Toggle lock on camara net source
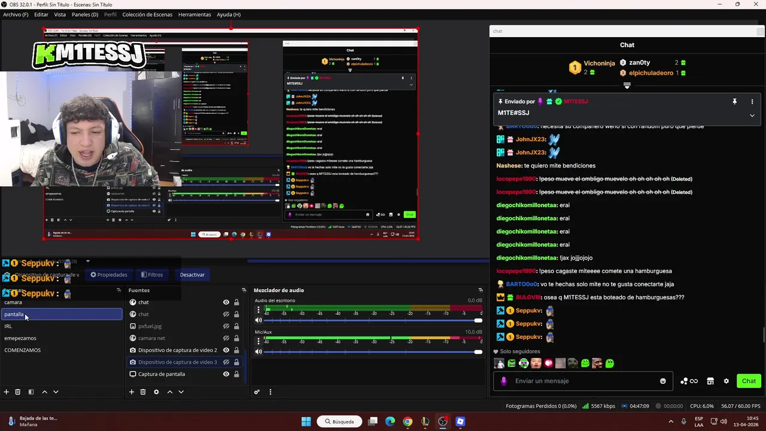The height and width of the screenshot is (431, 766). pyautogui.click(x=236, y=338)
